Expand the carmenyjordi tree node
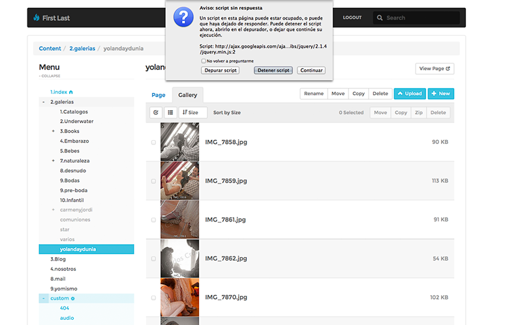Image resolution: width=522 pixels, height=325 pixels. pos(54,210)
